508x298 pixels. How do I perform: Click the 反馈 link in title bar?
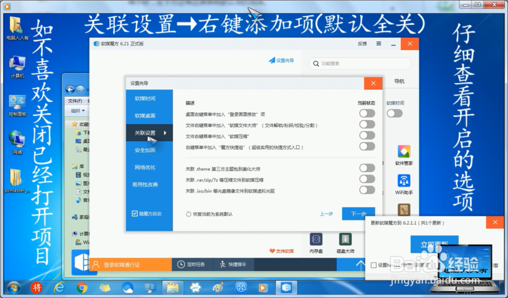tap(362, 44)
